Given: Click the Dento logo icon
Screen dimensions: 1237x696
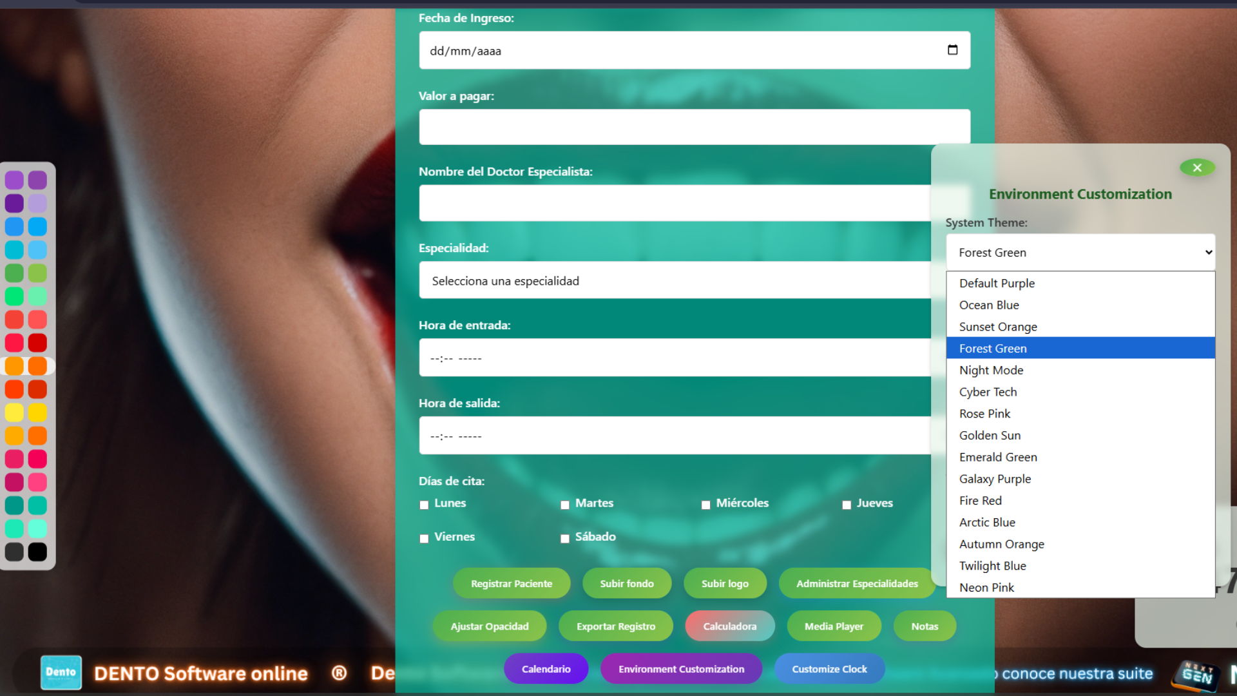Looking at the screenshot, I should 61,672.
